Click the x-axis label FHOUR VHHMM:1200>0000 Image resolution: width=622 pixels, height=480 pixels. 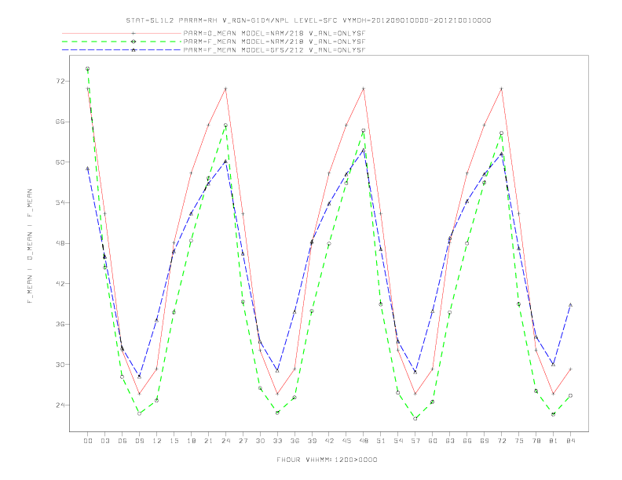pos(327,460)
